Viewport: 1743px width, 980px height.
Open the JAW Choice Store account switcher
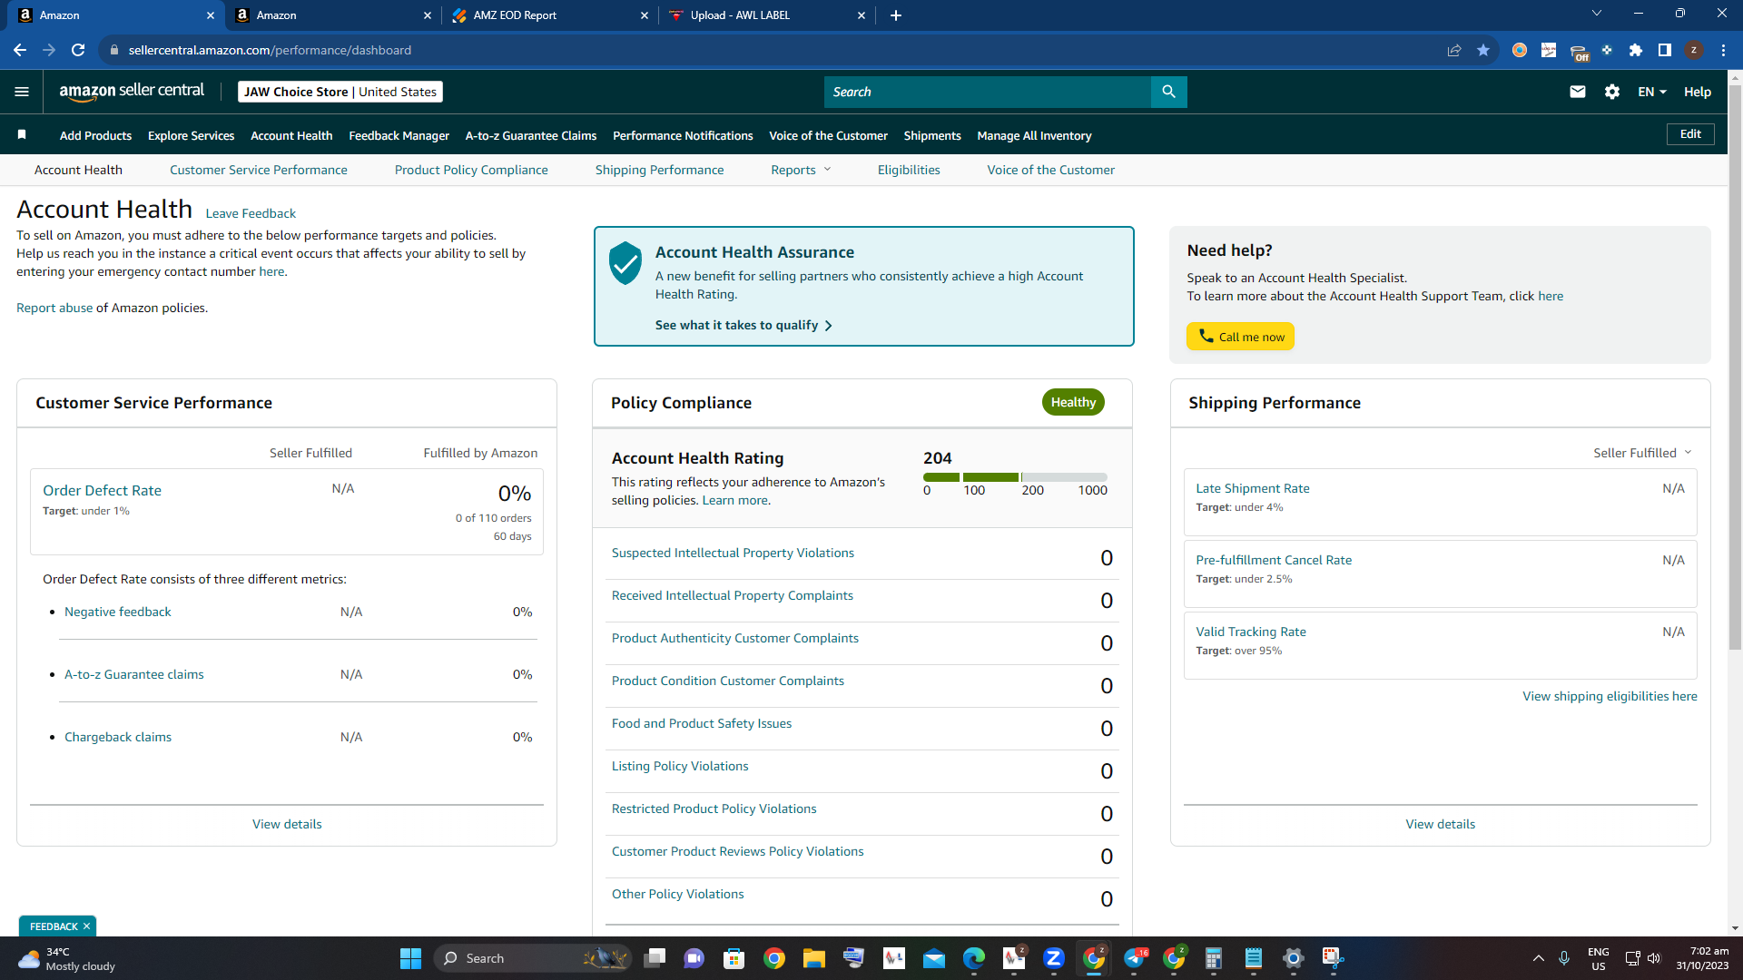[x=340, y=92]
